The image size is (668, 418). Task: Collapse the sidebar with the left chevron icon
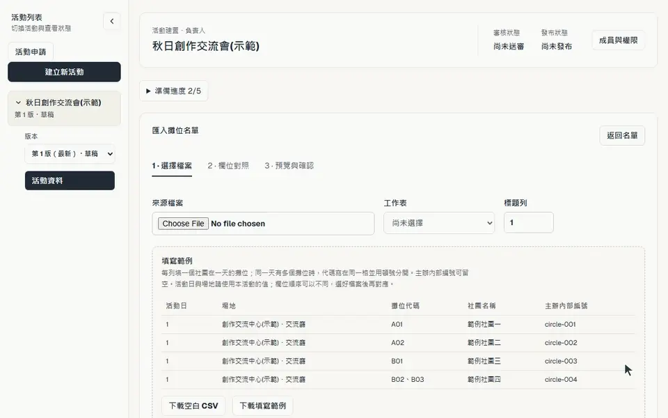(x=111, y=21)
